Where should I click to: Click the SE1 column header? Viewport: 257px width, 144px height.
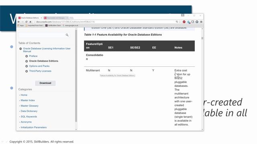[x=111, y=48]
